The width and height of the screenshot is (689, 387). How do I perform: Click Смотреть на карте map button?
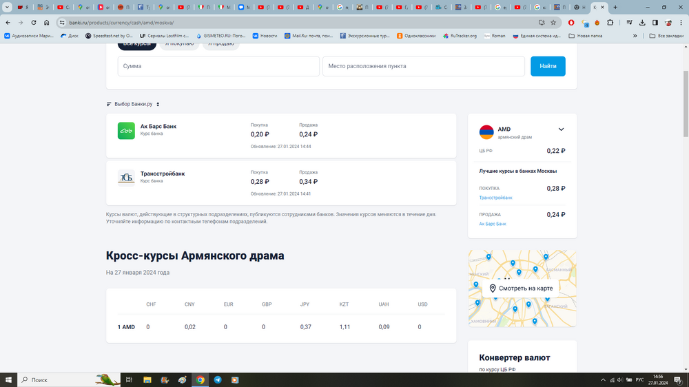[521, 289]
